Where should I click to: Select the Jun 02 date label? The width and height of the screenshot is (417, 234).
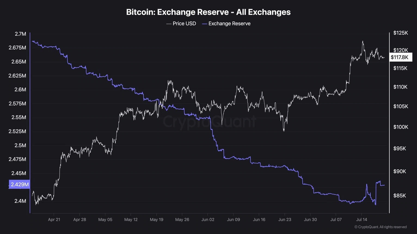coord(208,220)
